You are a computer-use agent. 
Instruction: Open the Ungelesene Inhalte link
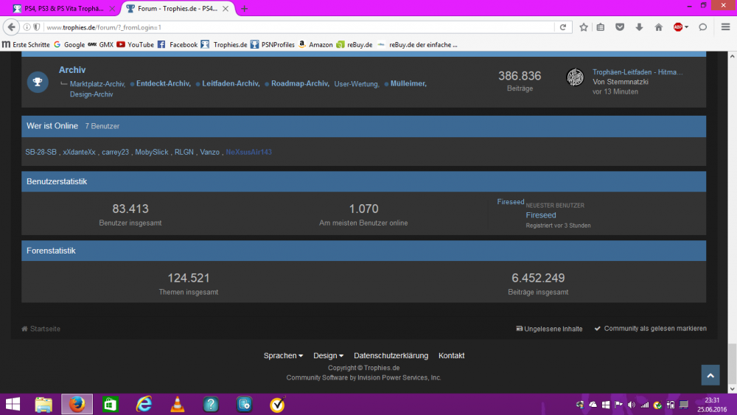(553, 329)
